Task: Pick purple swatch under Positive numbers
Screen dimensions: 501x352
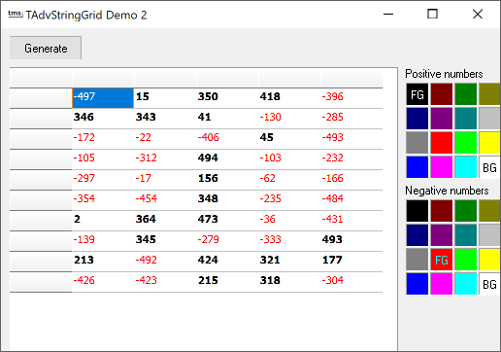Action: point(442,119)
